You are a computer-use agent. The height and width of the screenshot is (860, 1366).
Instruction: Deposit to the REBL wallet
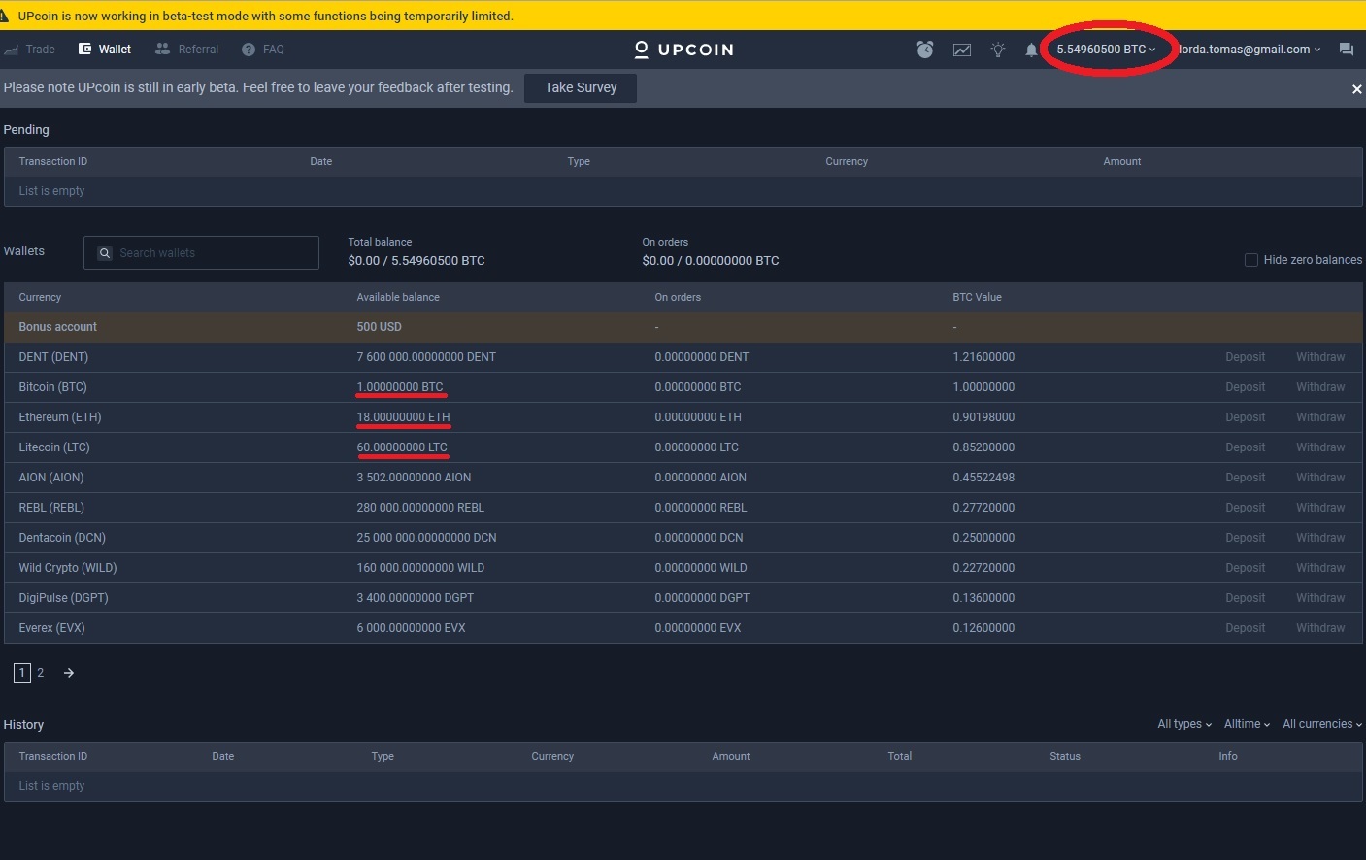pos(1245,508)
